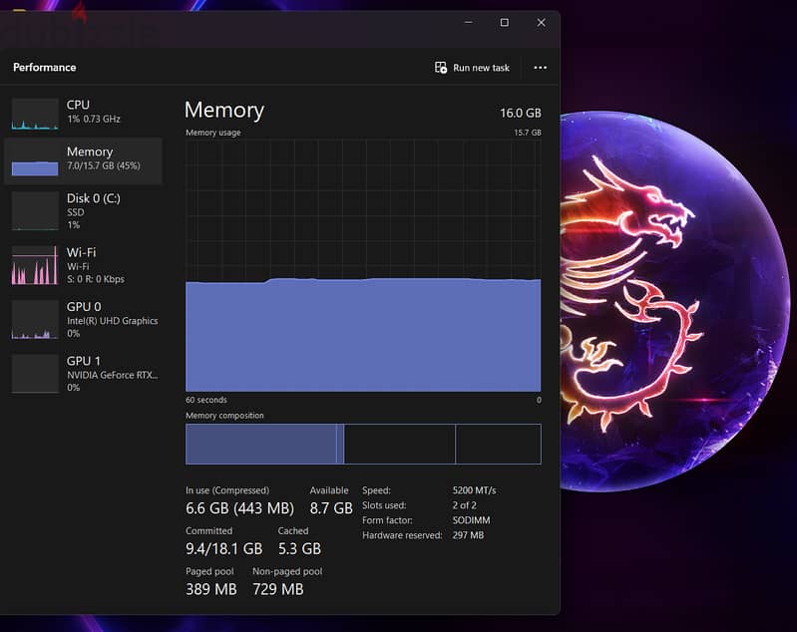This screenshot has height=632, width=797.
Task: Click the GPU 0 mini graph thumbnail
Action: [35, 320]
